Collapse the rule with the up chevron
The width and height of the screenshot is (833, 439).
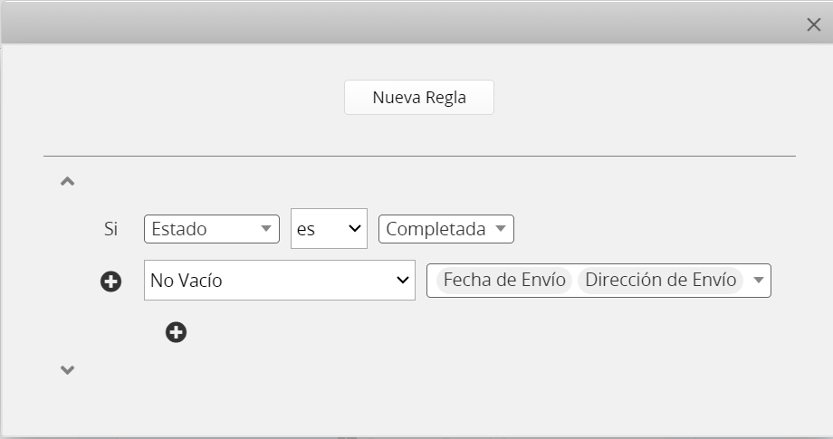tap(67, 181)
